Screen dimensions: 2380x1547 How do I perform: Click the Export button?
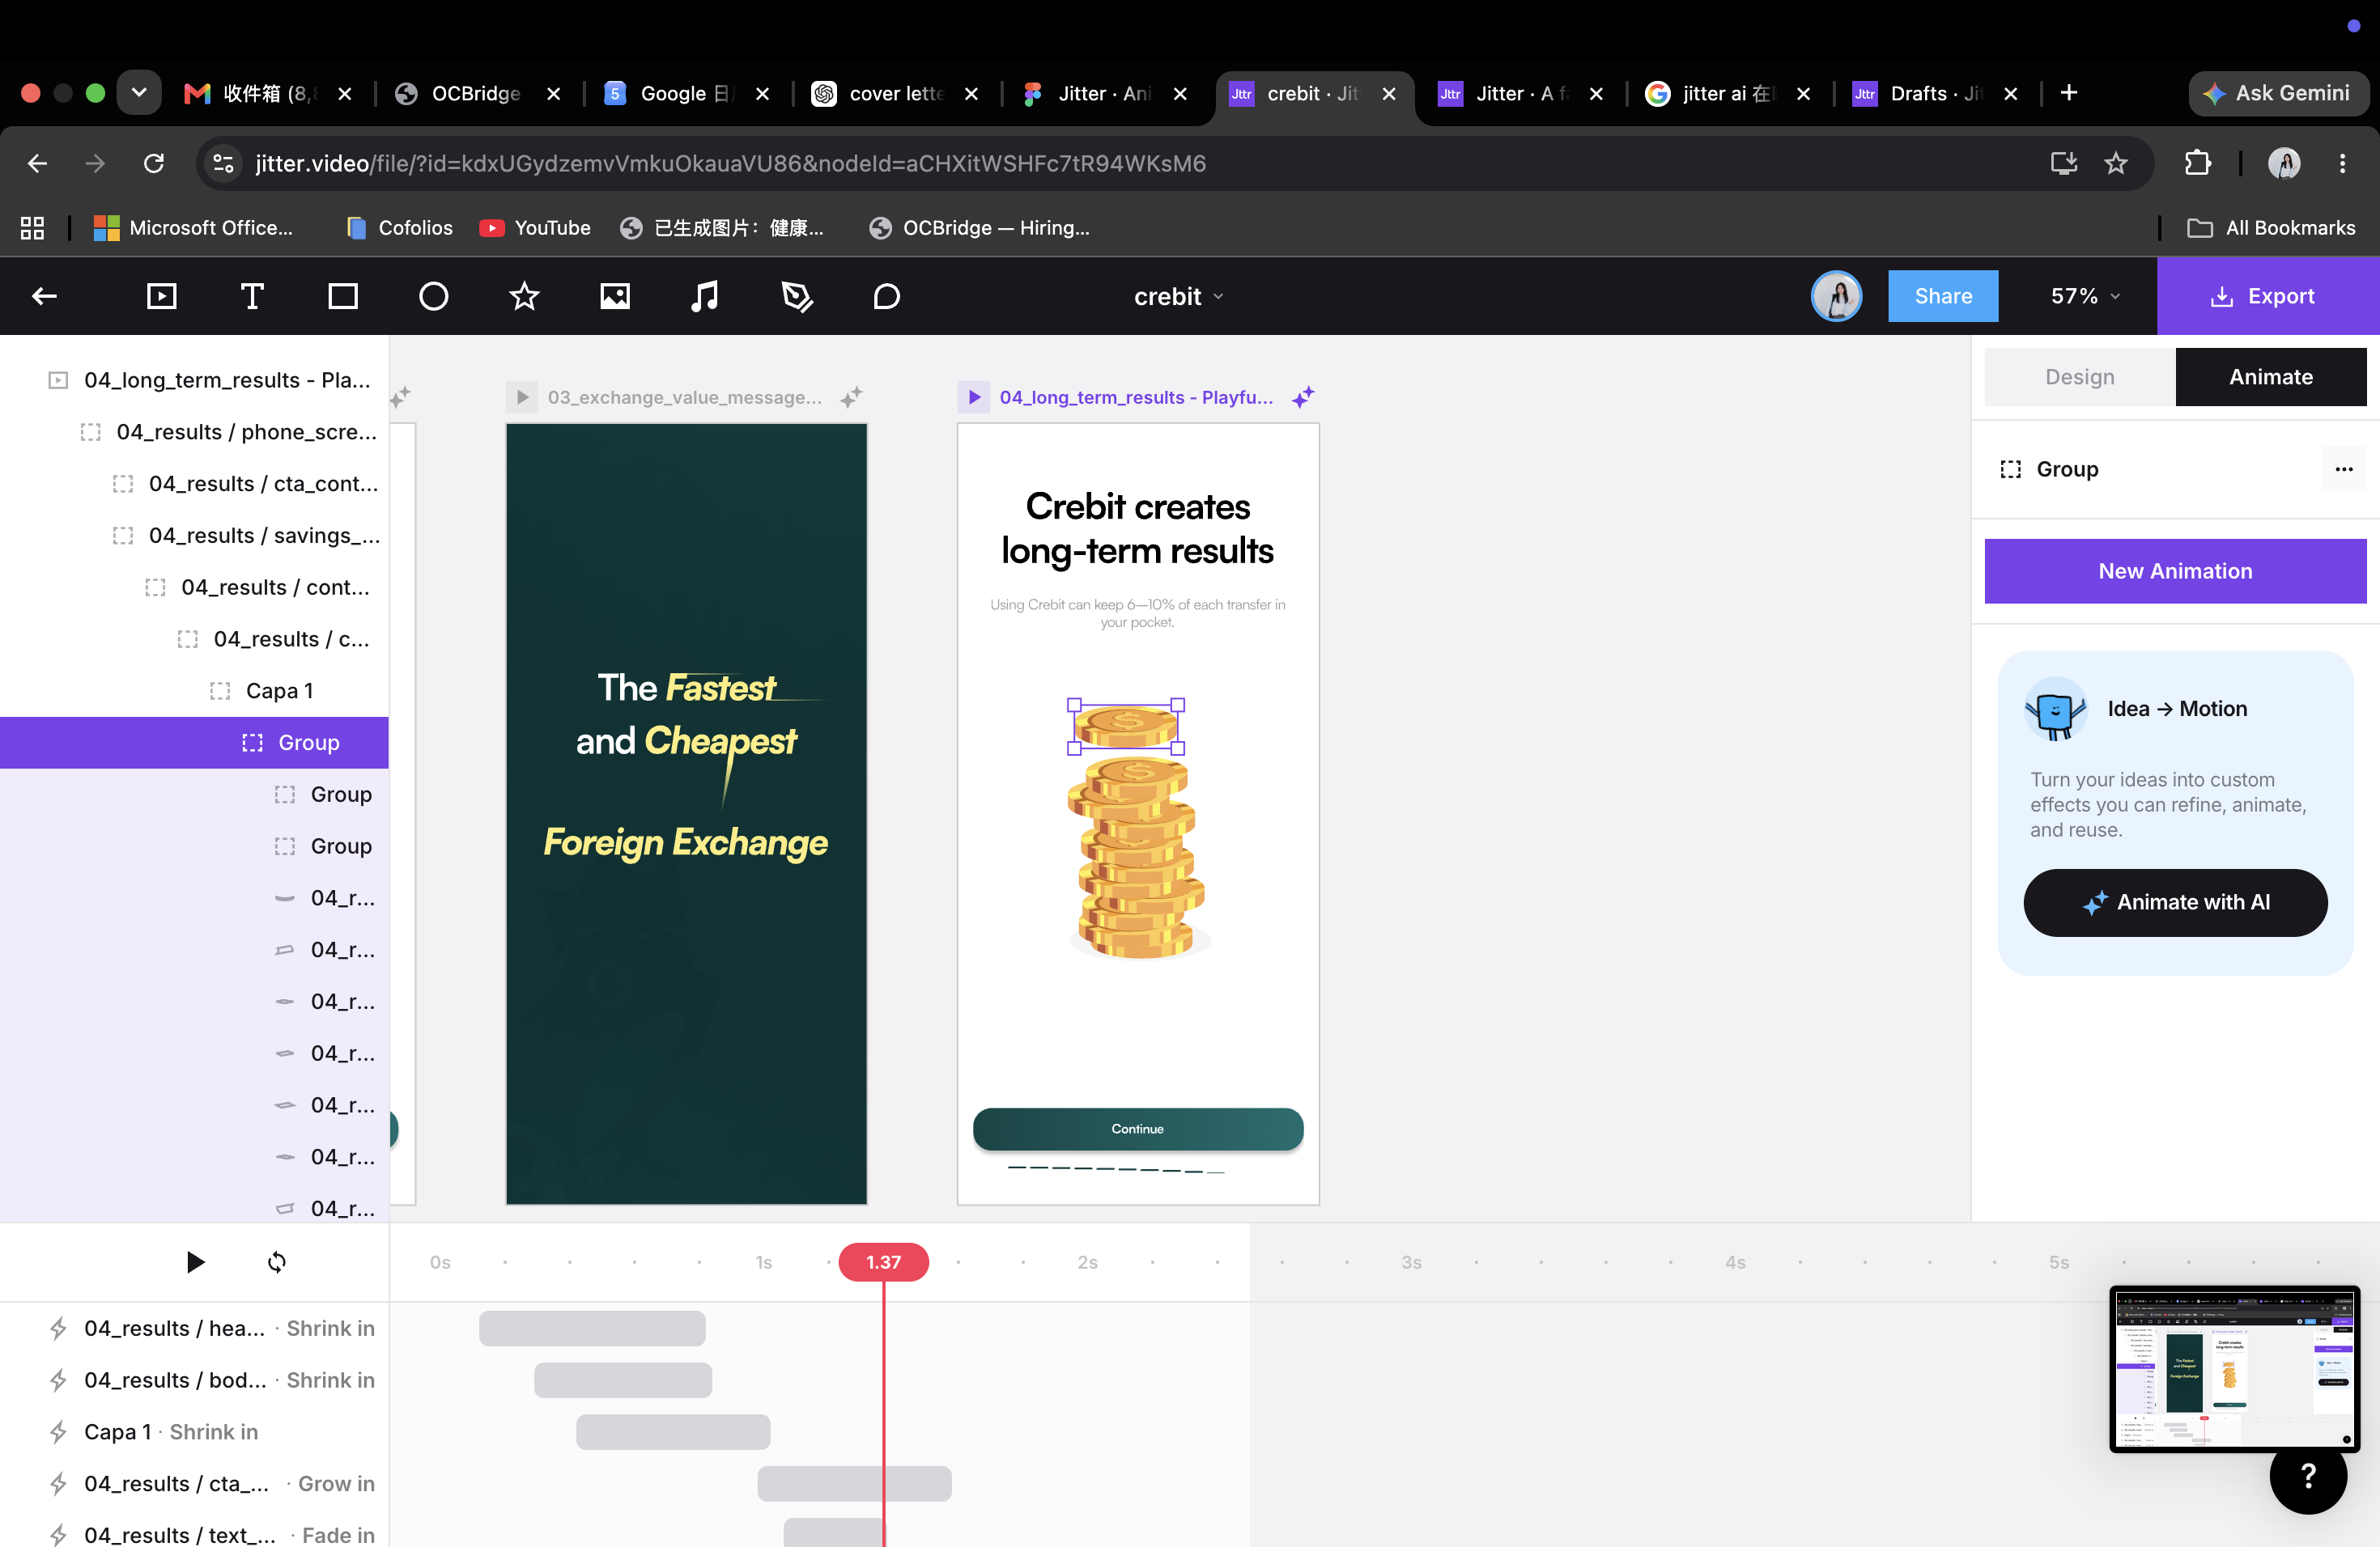2268,296
